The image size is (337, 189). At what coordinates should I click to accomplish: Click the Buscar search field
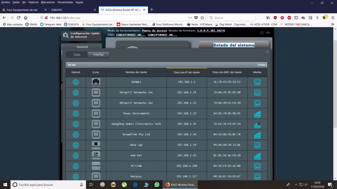pos(232,18)
